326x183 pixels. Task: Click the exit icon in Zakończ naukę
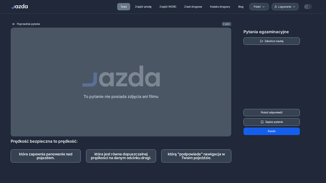coord(262,41)
